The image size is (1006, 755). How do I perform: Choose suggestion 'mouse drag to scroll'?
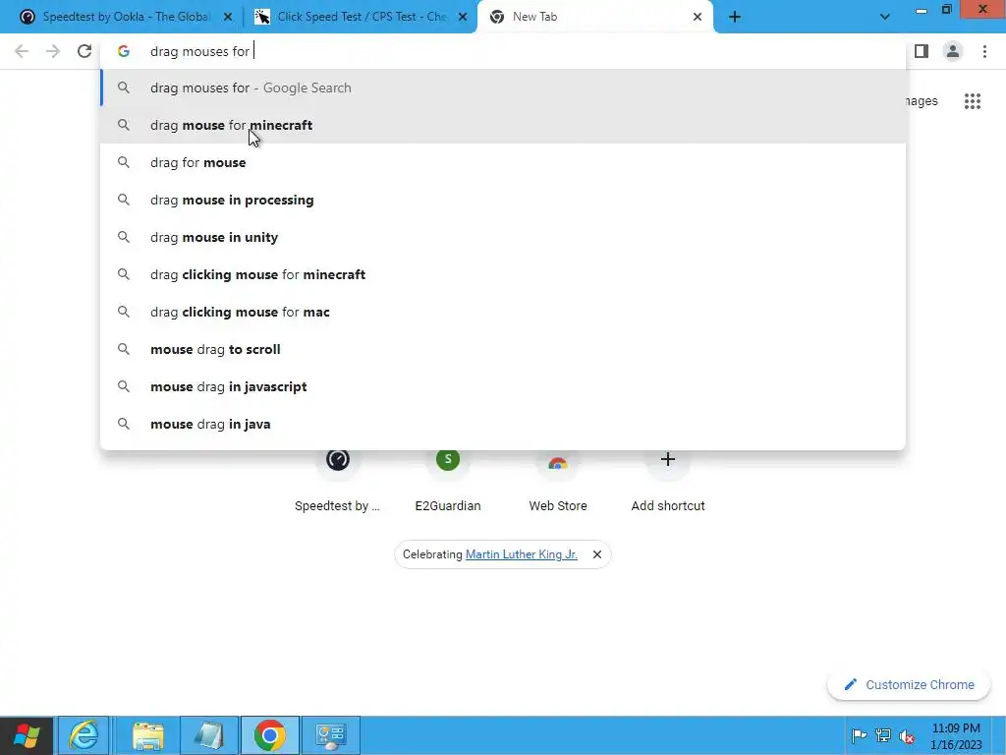pos(503,349)
